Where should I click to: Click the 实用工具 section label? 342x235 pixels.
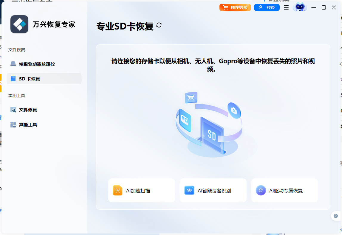17,96
